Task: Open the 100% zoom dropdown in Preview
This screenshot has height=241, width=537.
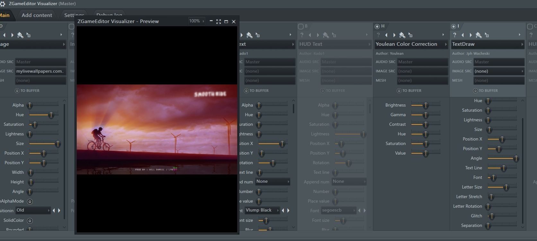Action: 197,21
